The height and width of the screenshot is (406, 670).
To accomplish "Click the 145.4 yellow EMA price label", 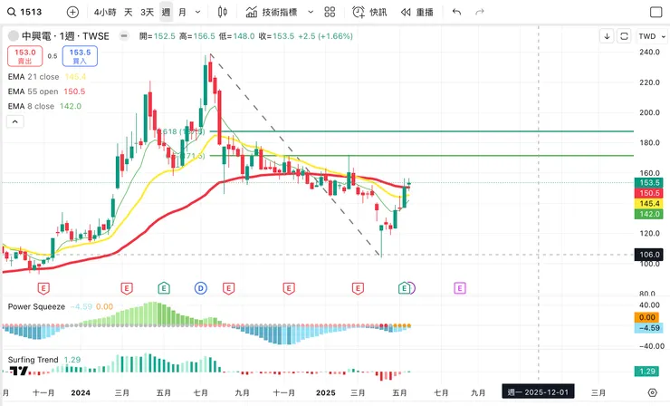I will coord(649,204).
